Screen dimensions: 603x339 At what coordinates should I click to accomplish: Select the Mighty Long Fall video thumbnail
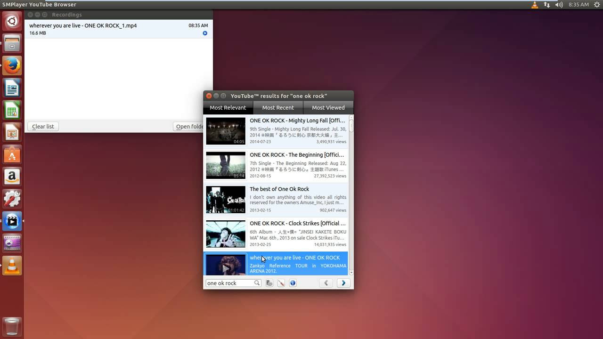point(226,131)
